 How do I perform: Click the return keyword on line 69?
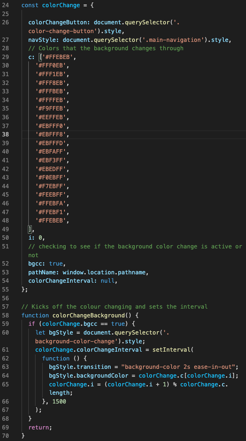39,427
